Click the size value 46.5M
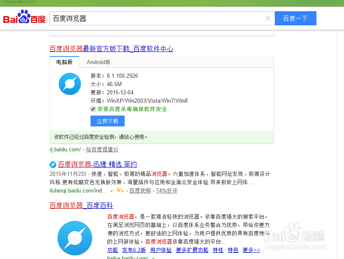 (114, 84)
